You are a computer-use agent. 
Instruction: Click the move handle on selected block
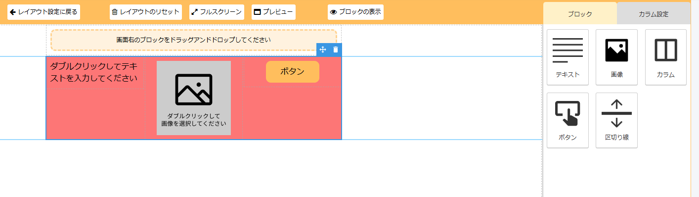(x=323, y=49)
